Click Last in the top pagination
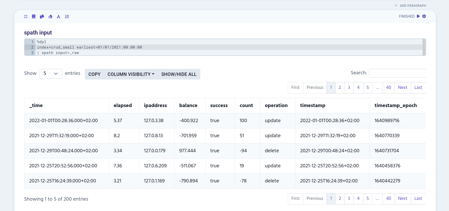Screen dimensions: 449x211 418,88
